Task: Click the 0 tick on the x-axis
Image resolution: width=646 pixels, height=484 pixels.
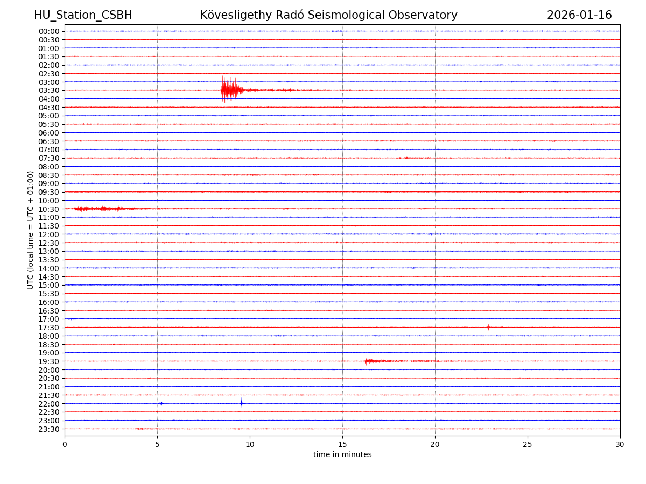Action: pyautogui.click(x=65, y=444)
